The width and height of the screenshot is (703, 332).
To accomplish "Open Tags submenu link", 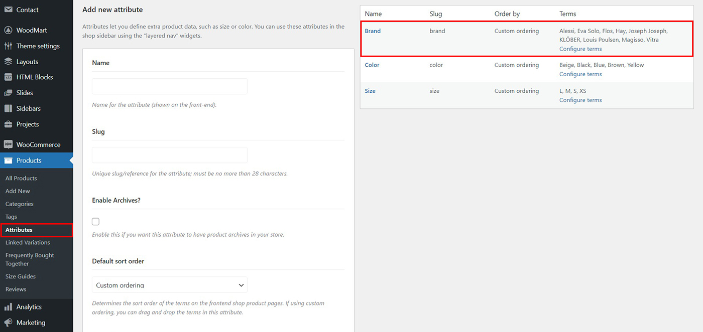I will tap(11, 217).
